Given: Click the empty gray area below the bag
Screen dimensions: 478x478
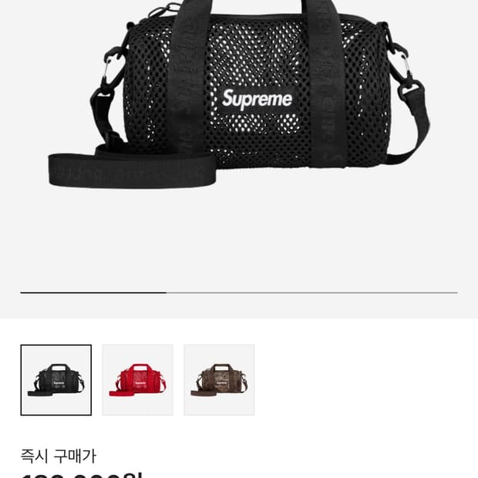Looking at the screenshot, I should (239, 237).
